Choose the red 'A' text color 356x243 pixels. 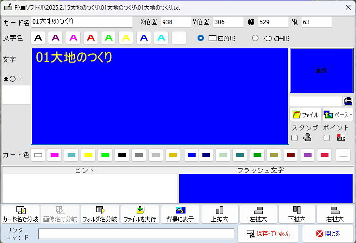pyautogui.click(x=91, y=38)
